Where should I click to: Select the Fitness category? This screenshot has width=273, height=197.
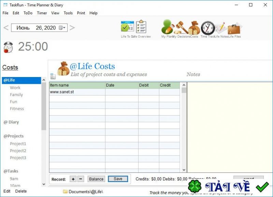click(17, 109)
